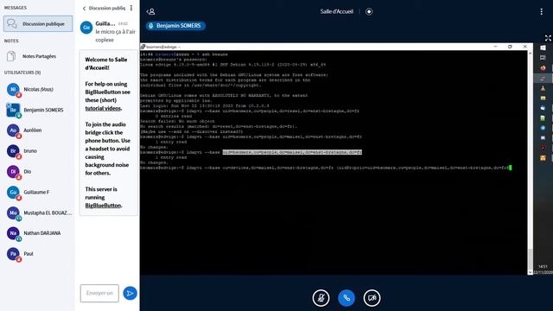Click the active terminal taskbar icon
553x311 pixels.
click(x=543, y=78)
